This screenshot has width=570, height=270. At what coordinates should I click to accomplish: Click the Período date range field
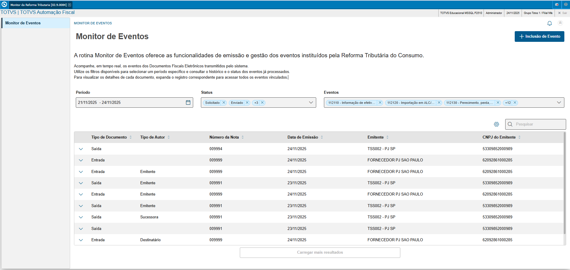pos(134,103)
